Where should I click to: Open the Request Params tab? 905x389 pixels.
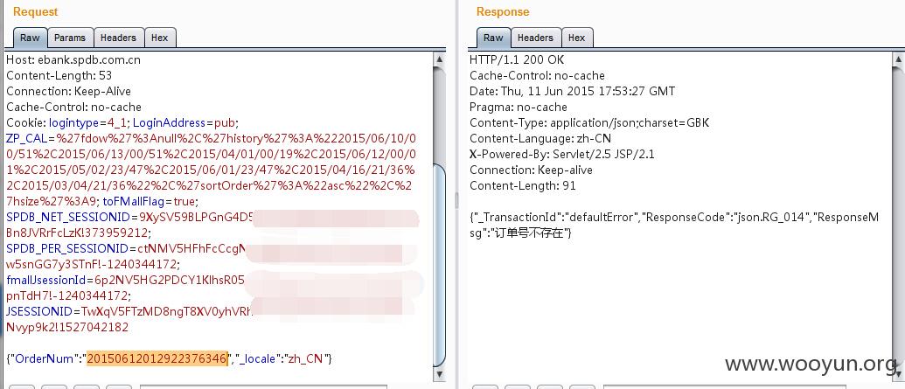[70, 38]
